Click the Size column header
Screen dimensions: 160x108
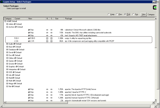[59, 19]
